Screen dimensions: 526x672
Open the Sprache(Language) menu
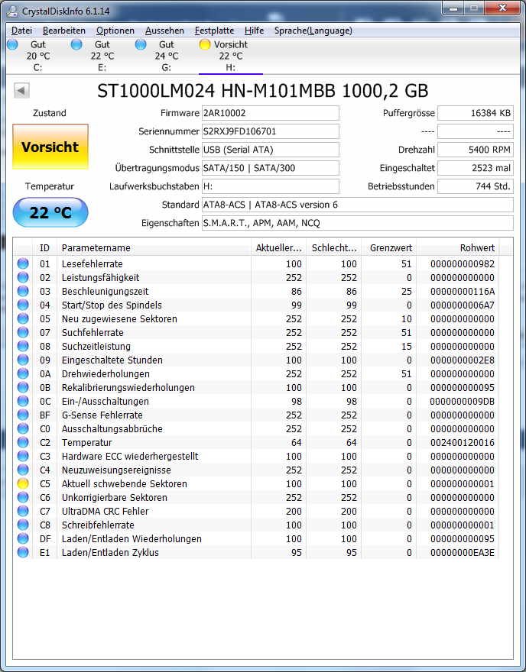coord(313,31)
